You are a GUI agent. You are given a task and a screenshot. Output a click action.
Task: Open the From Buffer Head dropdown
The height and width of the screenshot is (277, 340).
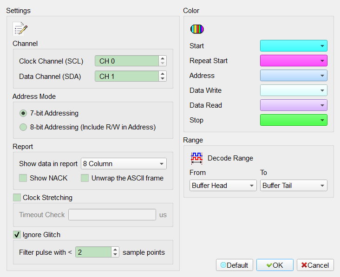(223, 186)
